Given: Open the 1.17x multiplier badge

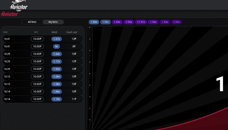Looking at the screenshot, I should coord(57,61).
